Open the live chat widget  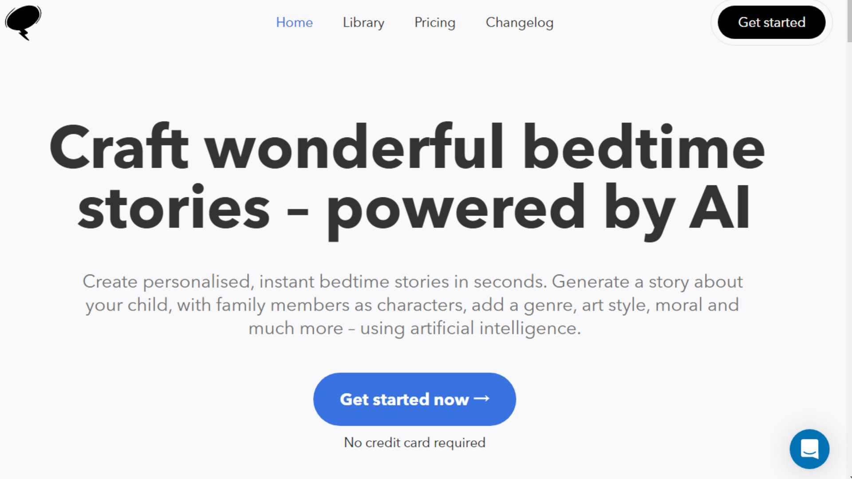pos(809,449)
